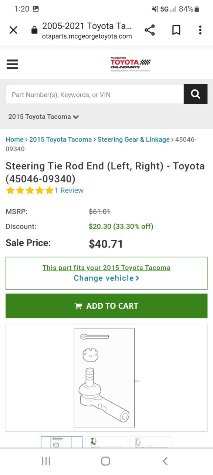The height and width of the screenshot is (475, 213).
Task: Go to Home breadcrumb link
Action: (x=14, y=140)
